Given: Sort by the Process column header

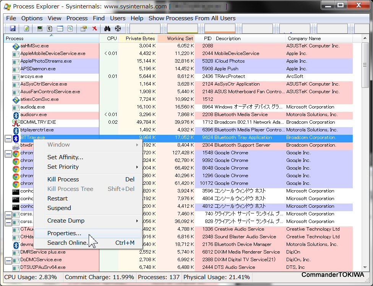Looking at the screenshot, I should [51, 39].
